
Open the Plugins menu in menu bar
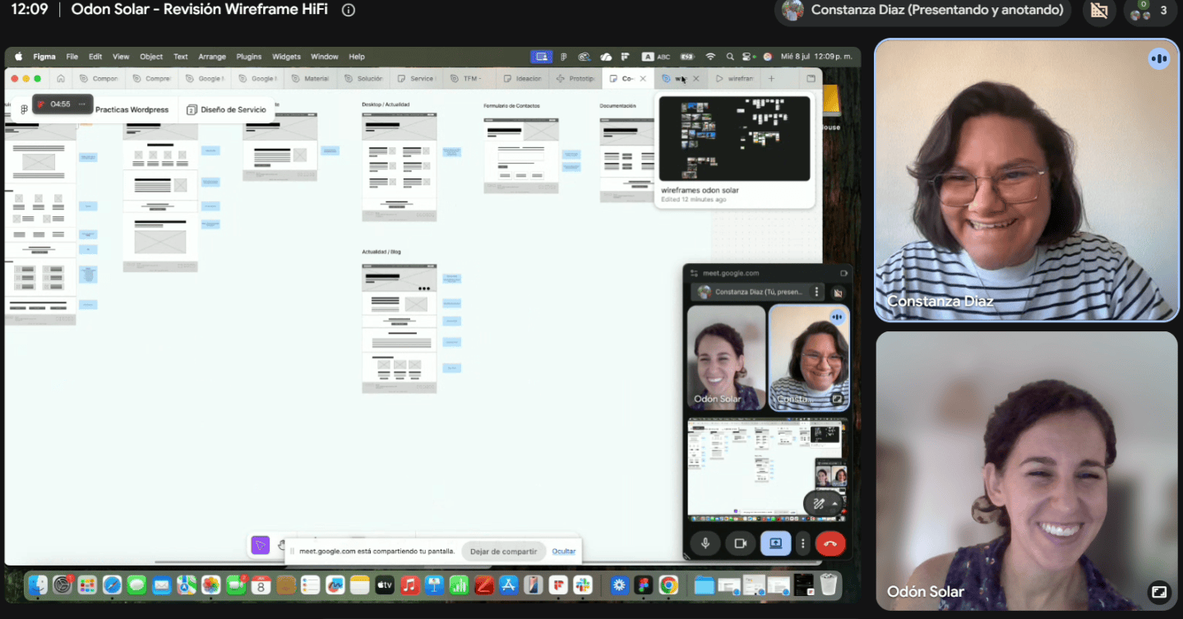(x=248, y=57)
